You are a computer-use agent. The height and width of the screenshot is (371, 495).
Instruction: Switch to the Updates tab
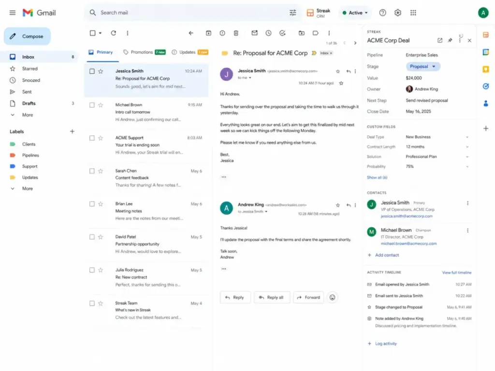point(189,52)
